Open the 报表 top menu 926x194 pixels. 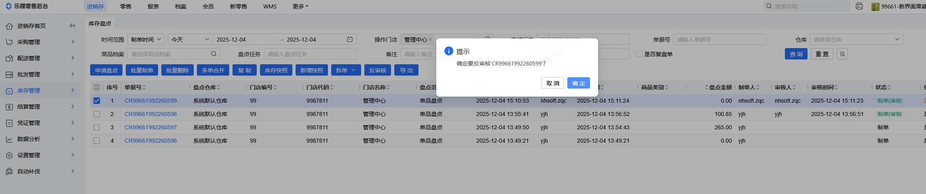[153, 6]
